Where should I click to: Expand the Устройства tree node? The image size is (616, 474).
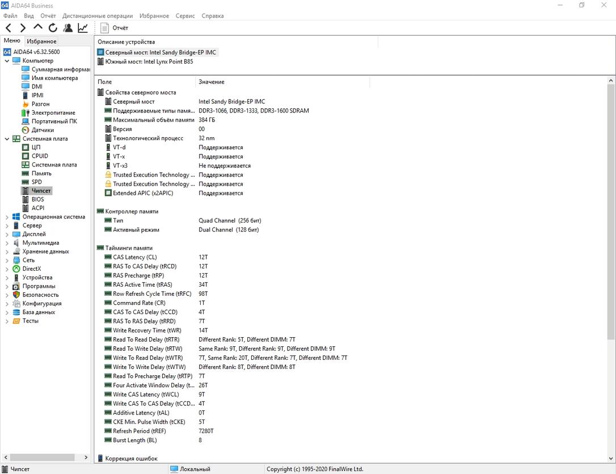(x=7, y=278)
